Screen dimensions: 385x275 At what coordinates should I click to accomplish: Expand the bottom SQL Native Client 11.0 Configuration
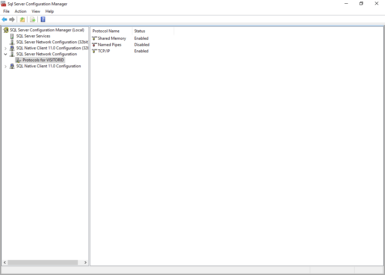coord(5,66)
